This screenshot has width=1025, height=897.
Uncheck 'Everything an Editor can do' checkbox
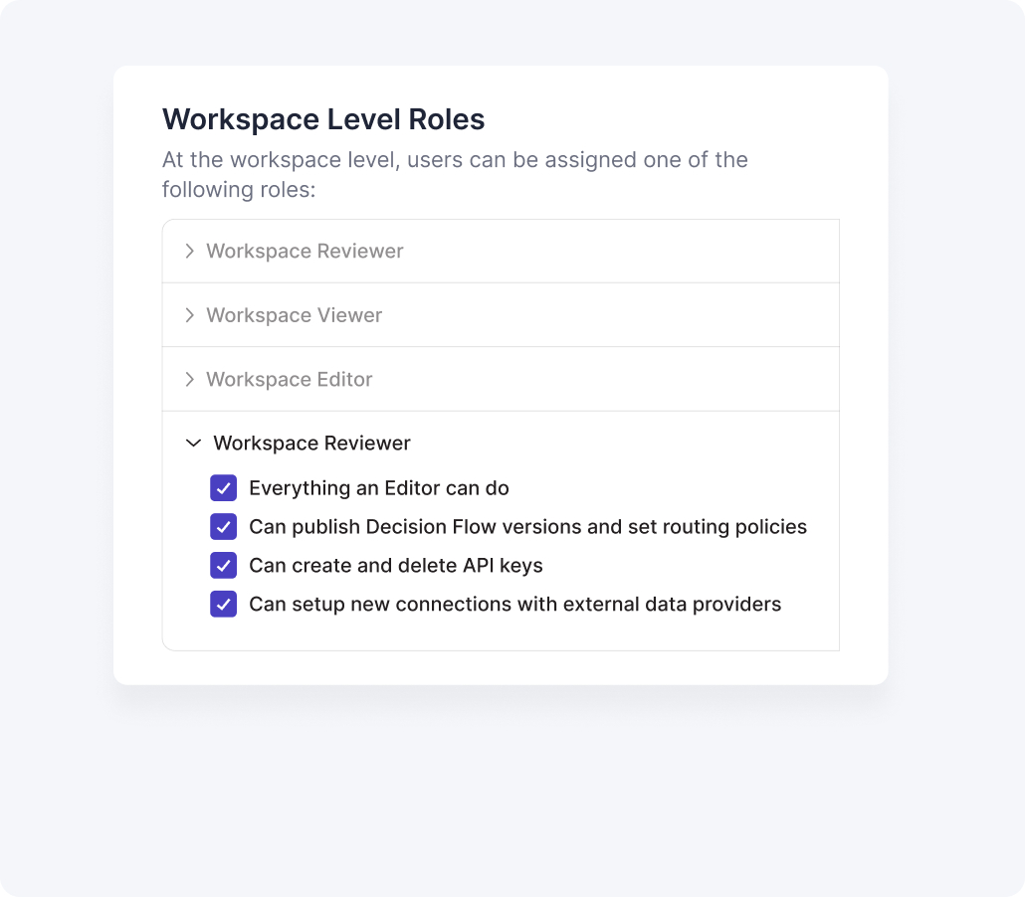click(x=223, y=488)
